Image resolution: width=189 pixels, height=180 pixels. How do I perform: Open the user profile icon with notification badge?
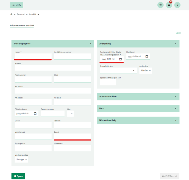point(169,5)
